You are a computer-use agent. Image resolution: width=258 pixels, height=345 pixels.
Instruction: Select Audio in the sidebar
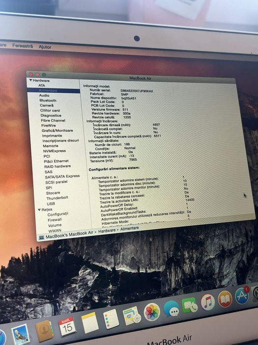[x=44, y=96]
